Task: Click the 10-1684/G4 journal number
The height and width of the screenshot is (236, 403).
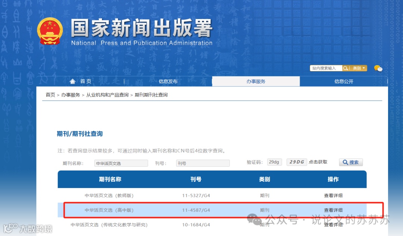Action: [x=196, y=225]
